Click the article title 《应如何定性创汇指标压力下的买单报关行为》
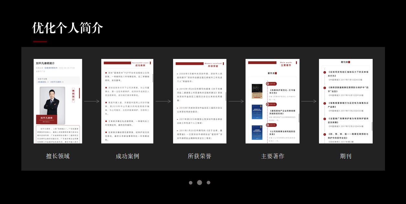This screenshot has width=406, height=204. pyautogui.click(x=348, y=74)
